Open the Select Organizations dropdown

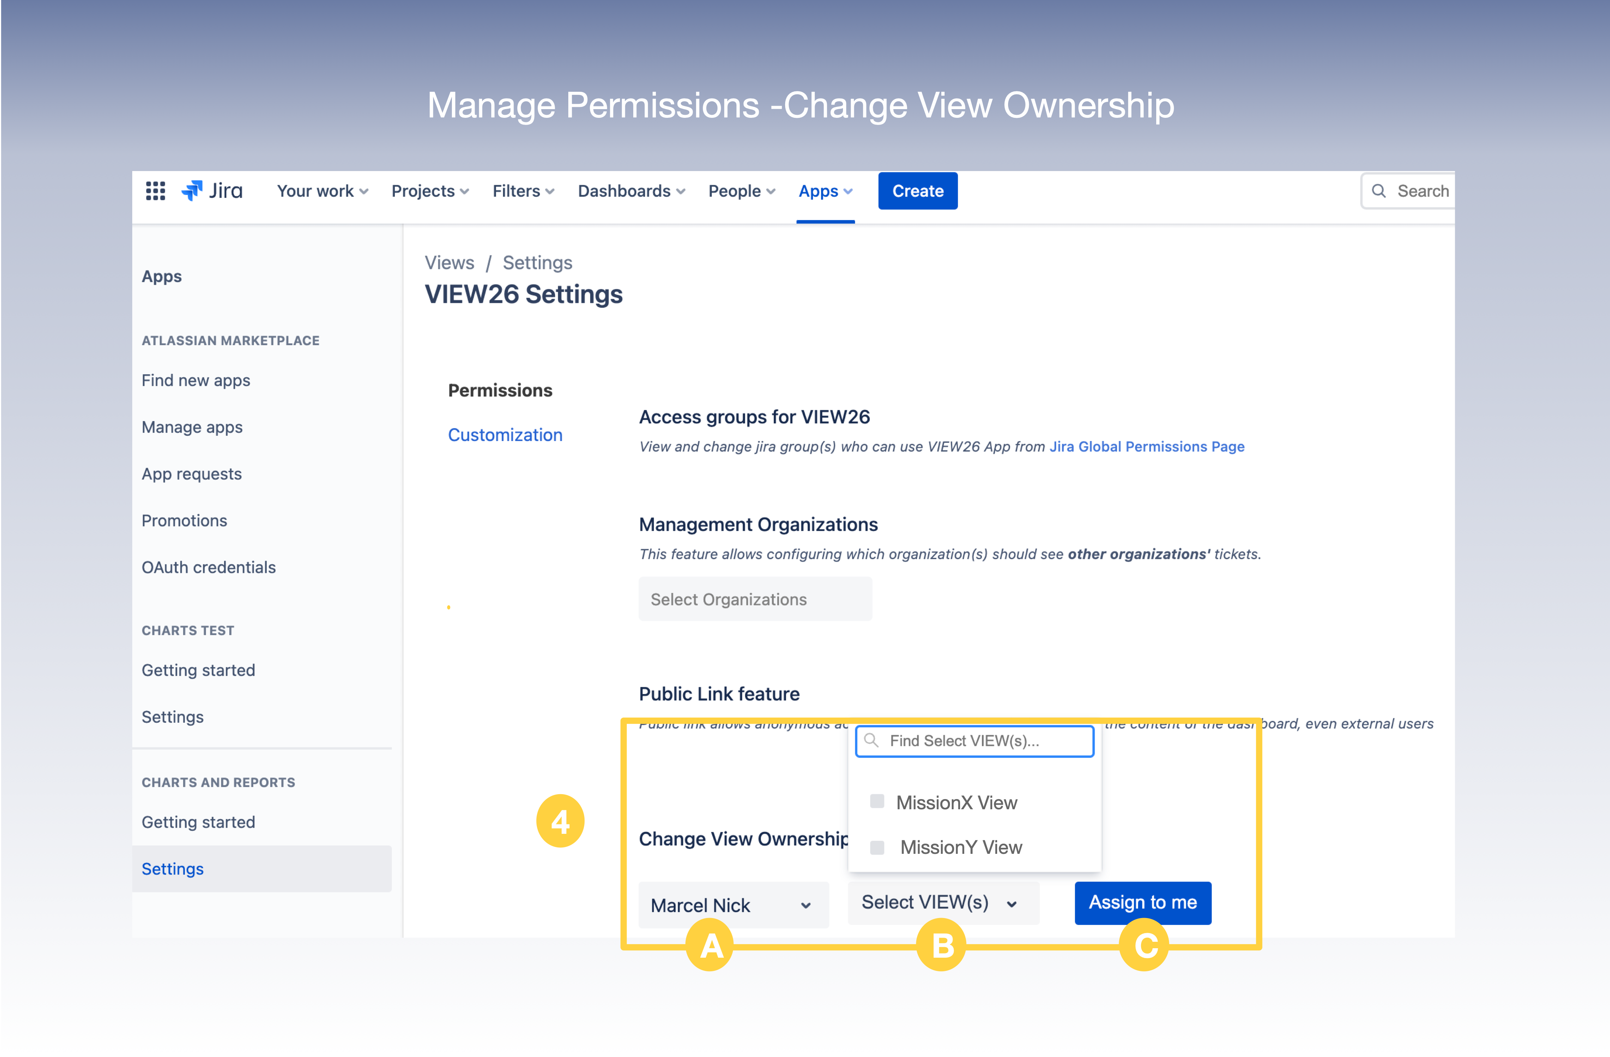click(755, 599)
